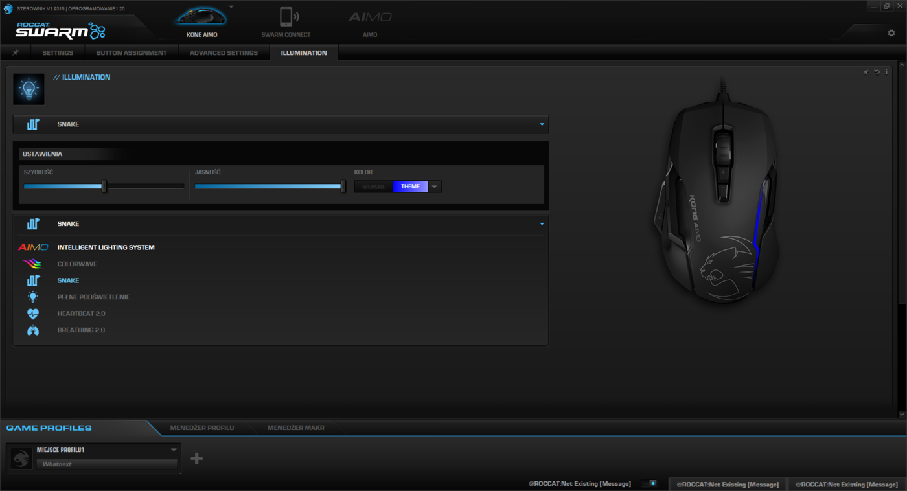The image size is (907, 491).
Task: Click the Jasność brightness slider
Action: pos(269,187)
